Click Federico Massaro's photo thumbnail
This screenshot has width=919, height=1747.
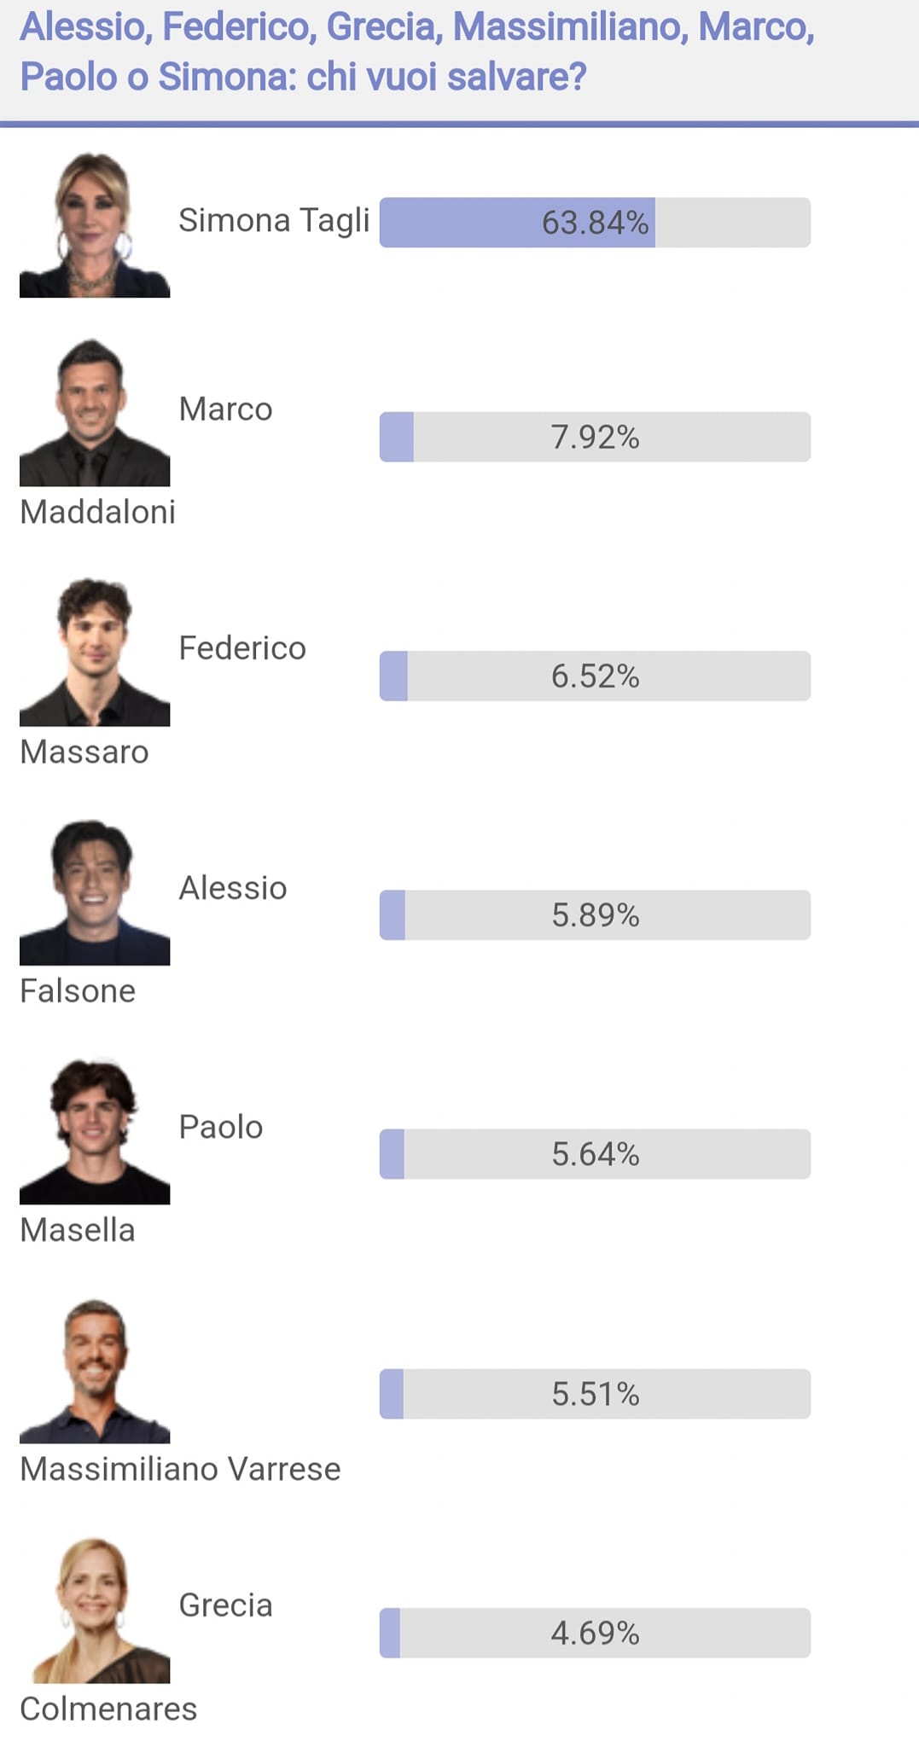click(95, 651)
